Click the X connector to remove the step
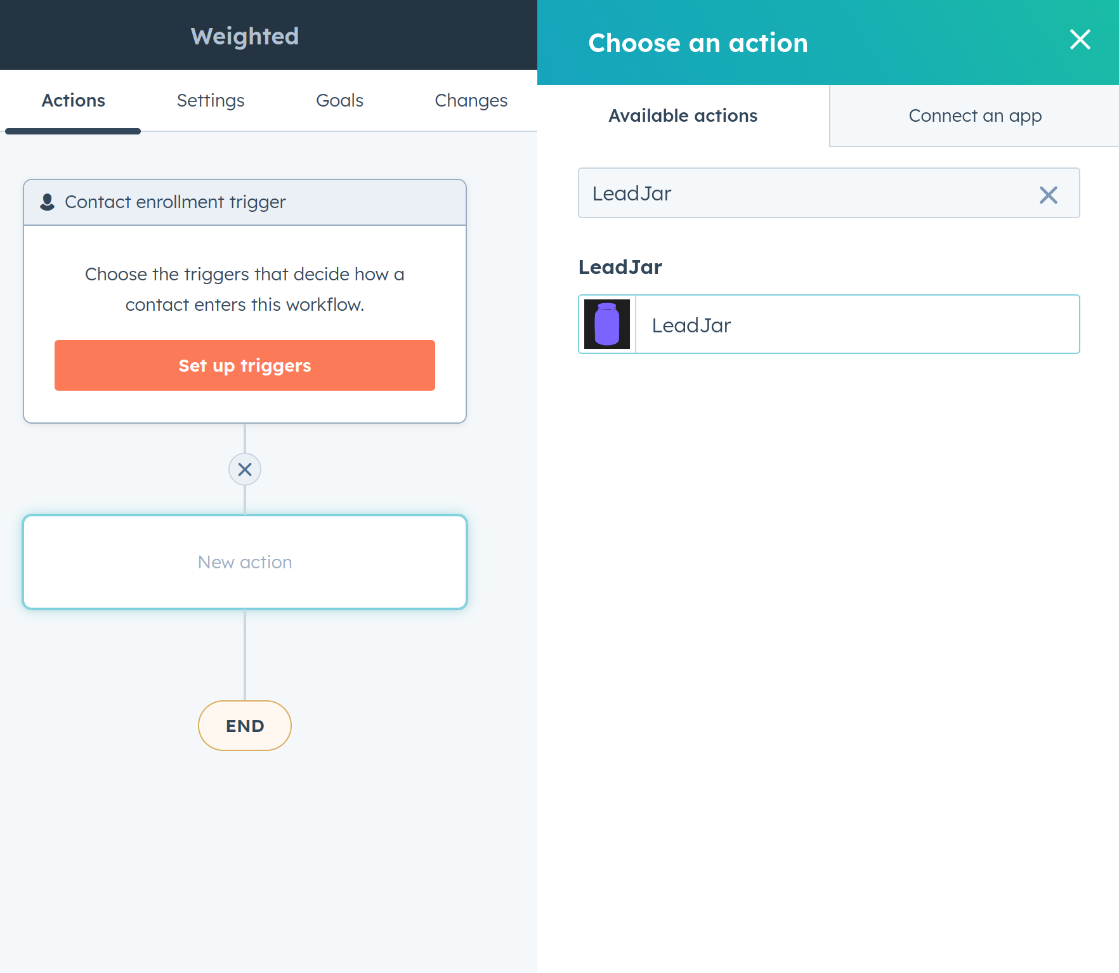 pos(244,469)
